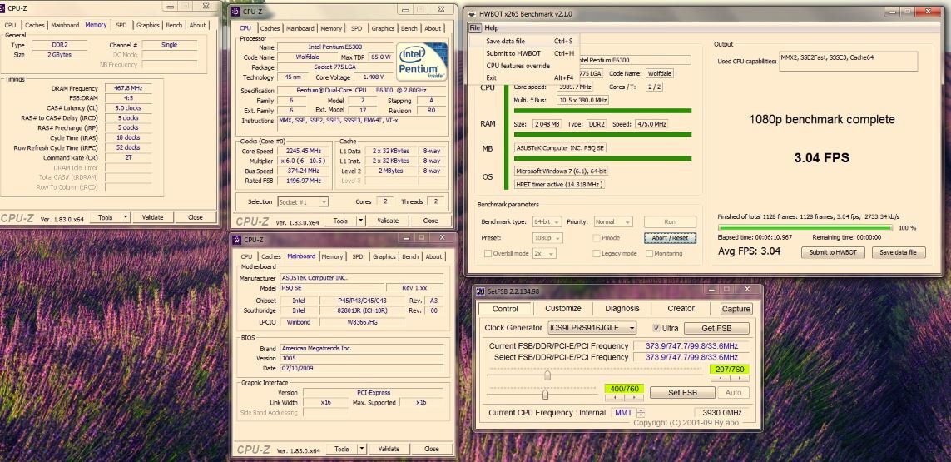This screenshot has height=462, width=951.
Task: Choose Save data file in File menu
Action: pyautogui.click(x=523, y=42)
